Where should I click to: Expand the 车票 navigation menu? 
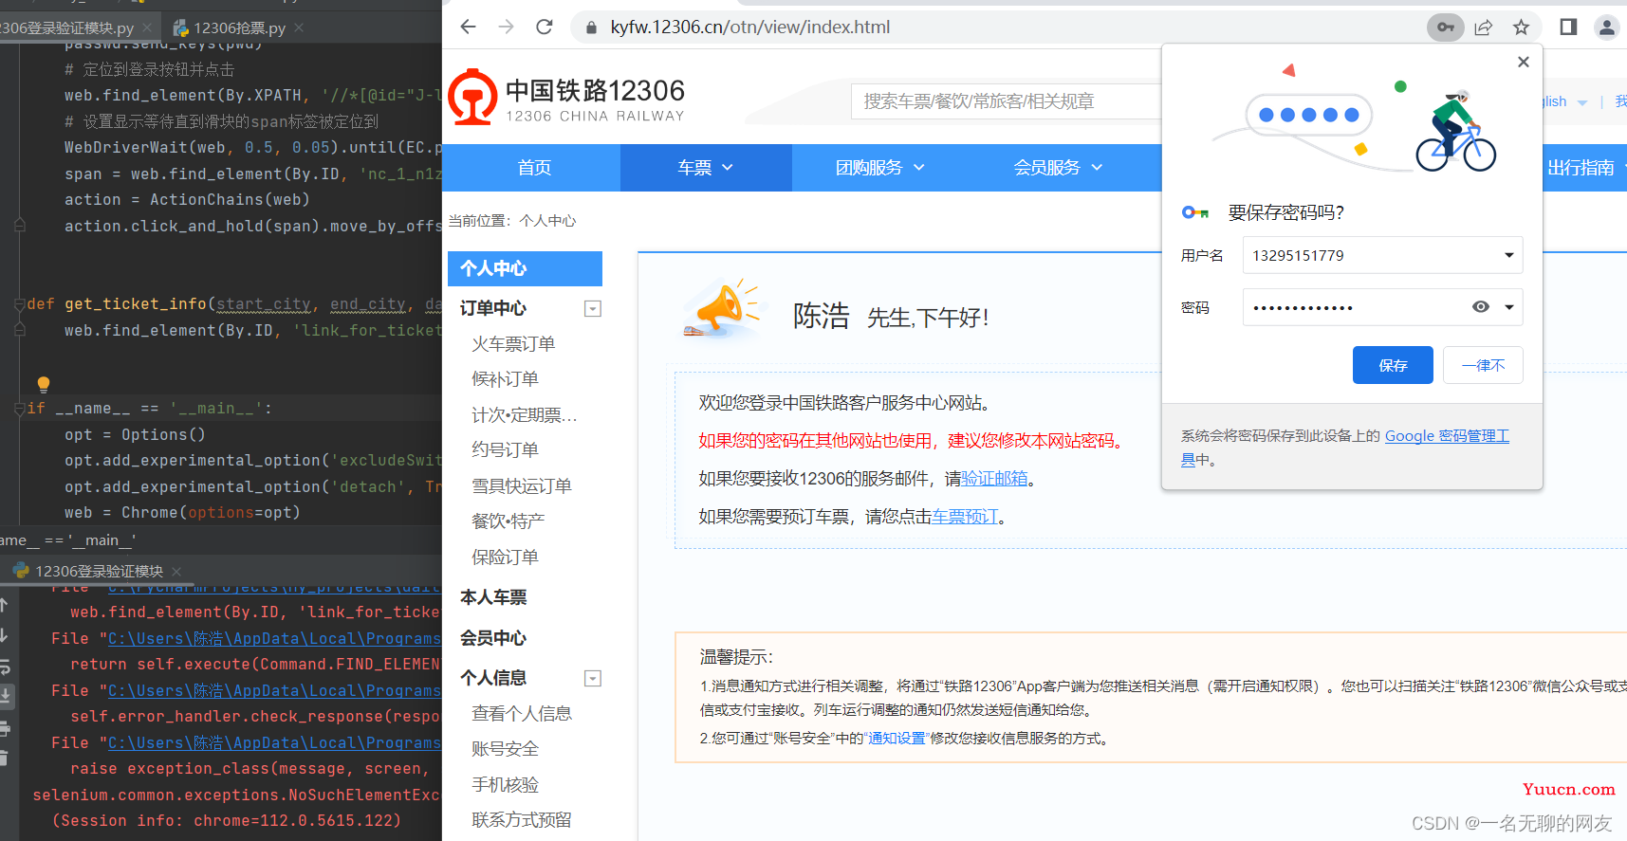(x=706, y=168)
